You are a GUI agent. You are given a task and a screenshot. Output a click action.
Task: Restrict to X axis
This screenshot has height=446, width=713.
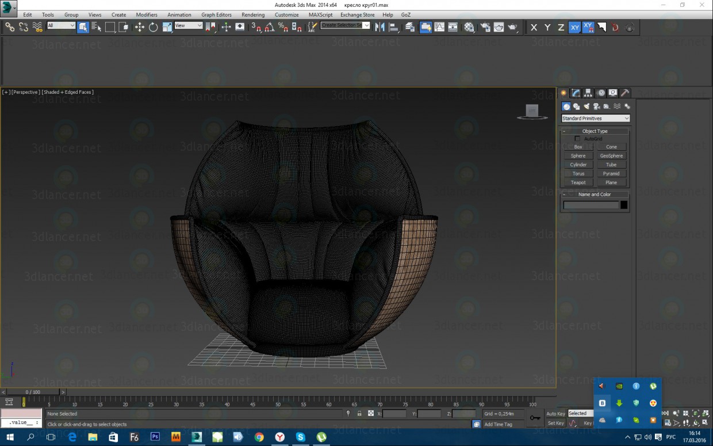[534, 27]
